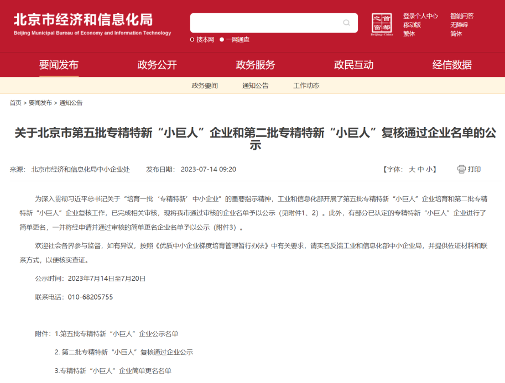Switch to the 工作动态 sub-tab
This screenshot has height=383, width=505.
306,86
